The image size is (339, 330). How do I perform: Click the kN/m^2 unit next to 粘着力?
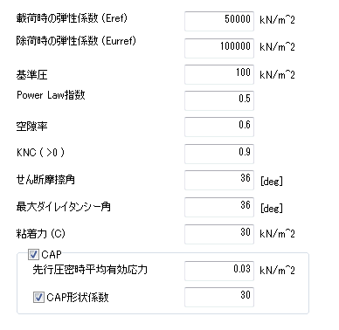pyautogui.click(x=277, y=234)
